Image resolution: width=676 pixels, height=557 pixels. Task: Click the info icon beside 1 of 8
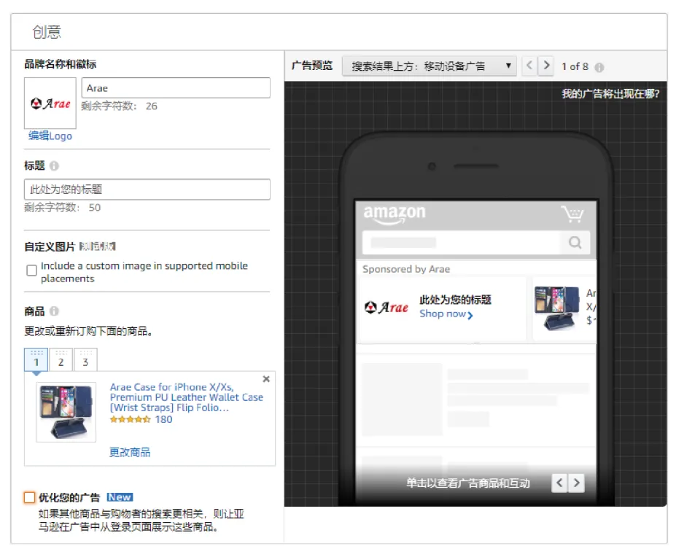point(599,67)
